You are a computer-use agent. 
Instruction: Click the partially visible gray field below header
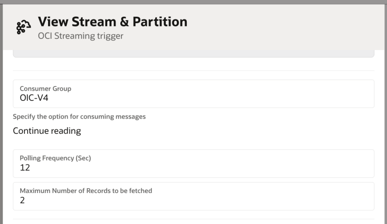point(193,54)
